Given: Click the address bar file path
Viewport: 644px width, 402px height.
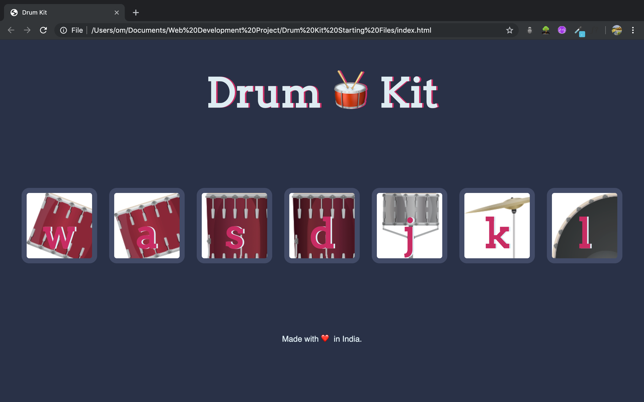Looking at the screenshot, I should [x=261, y=30].
